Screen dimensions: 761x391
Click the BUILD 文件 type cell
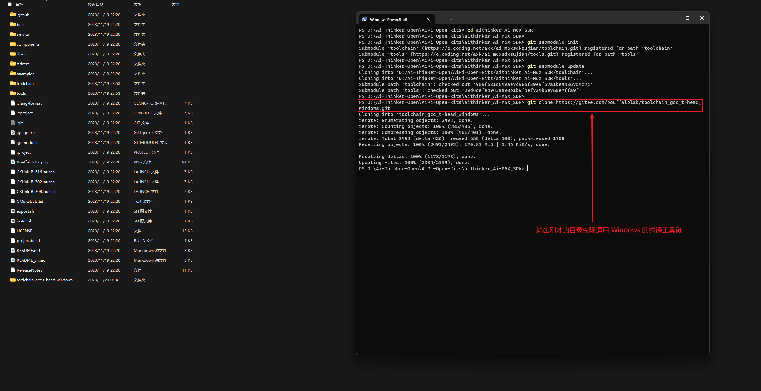tap(144, 240)
